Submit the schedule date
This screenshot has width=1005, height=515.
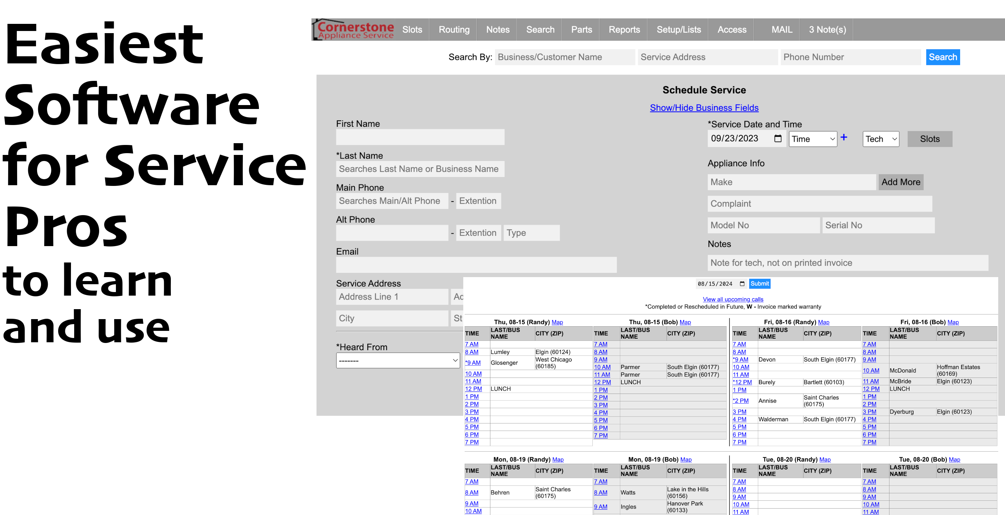point(759,284)
